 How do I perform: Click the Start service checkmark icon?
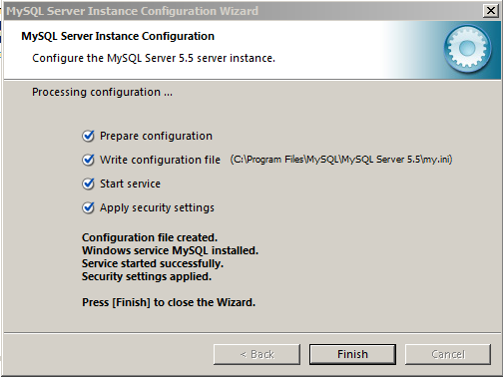click(x=88, y=184)
